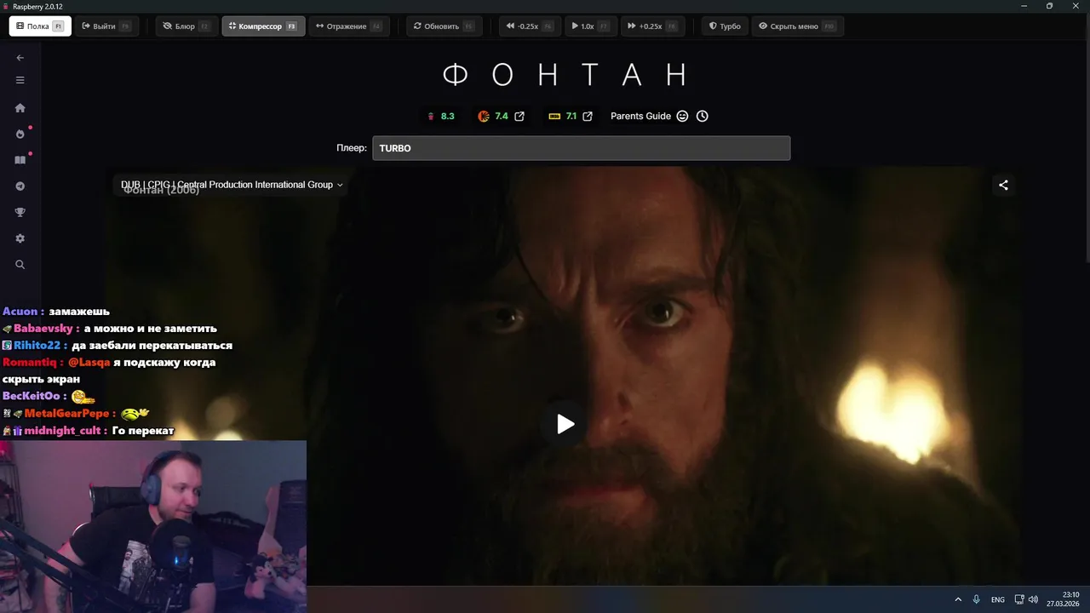Click the orange 7.4 rating logo
The width and height of the screenshot is (1090, 613).
click(x=484, y=116)
